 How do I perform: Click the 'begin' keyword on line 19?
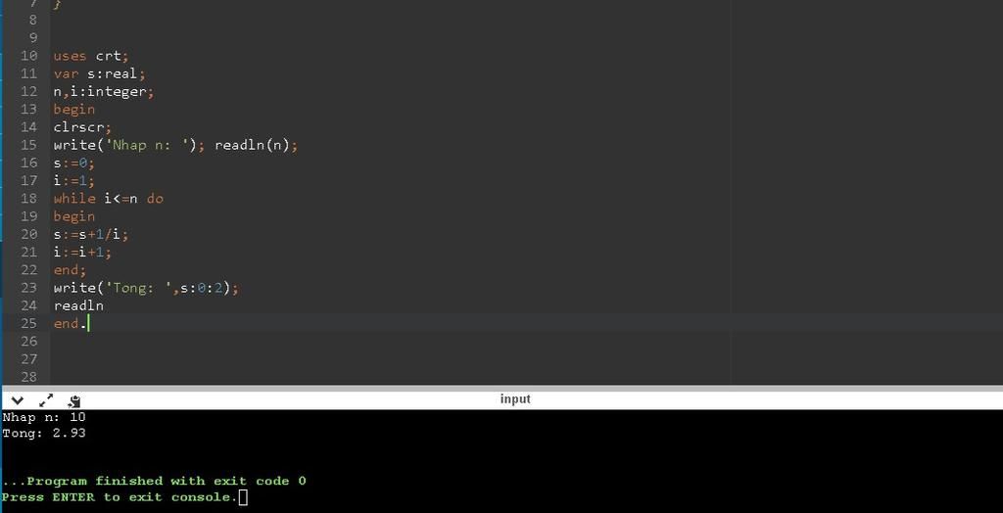(x=74, y=216)
